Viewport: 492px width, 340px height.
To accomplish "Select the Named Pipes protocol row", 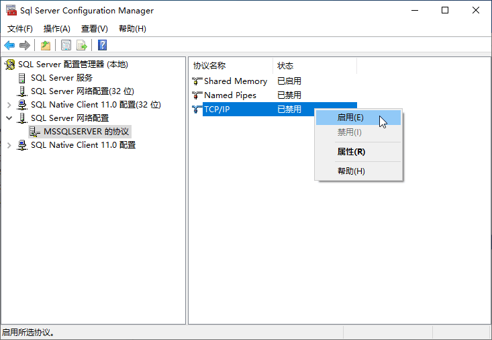I will coord(274,95).
